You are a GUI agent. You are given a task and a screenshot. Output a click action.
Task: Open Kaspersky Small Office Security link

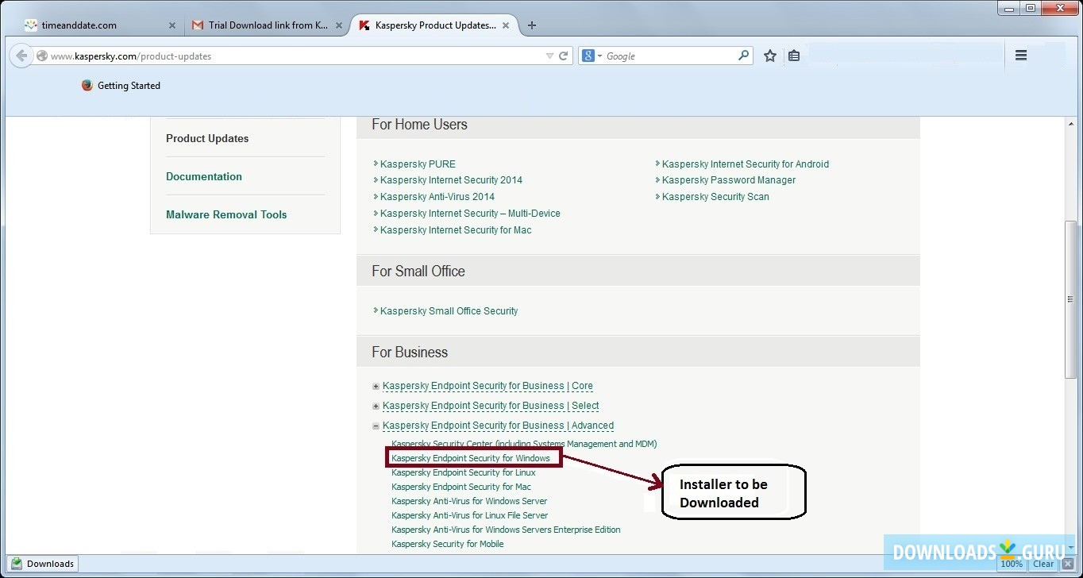[x=449, y=311]
